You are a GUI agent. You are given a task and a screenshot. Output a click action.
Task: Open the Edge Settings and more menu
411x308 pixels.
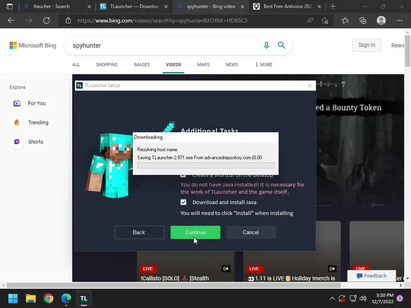(x=399, y=20)
